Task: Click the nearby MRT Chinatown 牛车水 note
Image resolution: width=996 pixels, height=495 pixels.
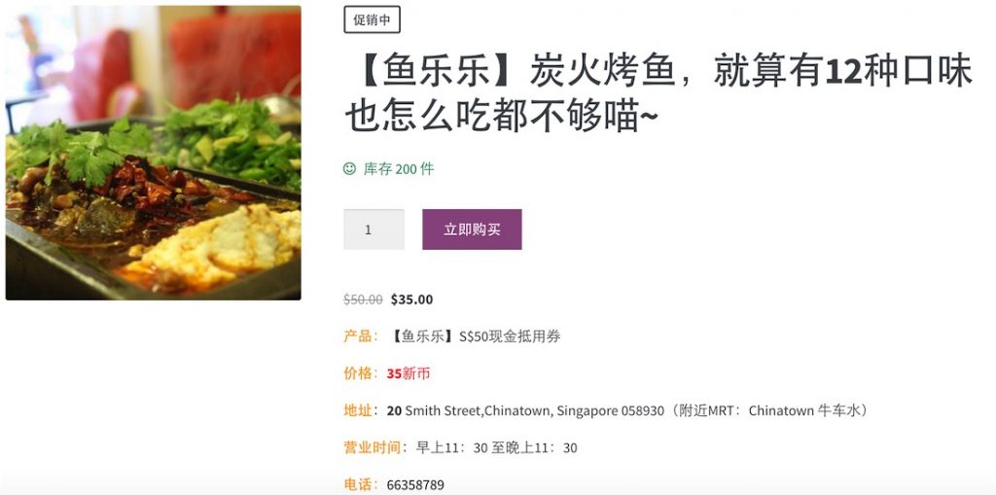Action: [769, 410]
